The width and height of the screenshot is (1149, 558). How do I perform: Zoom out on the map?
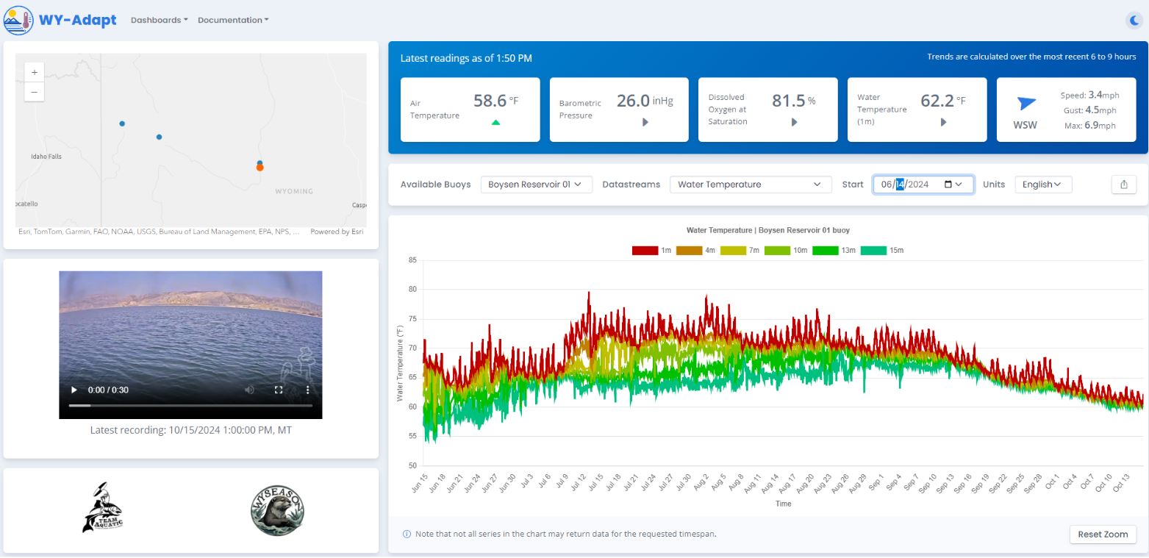pos(35,91)
